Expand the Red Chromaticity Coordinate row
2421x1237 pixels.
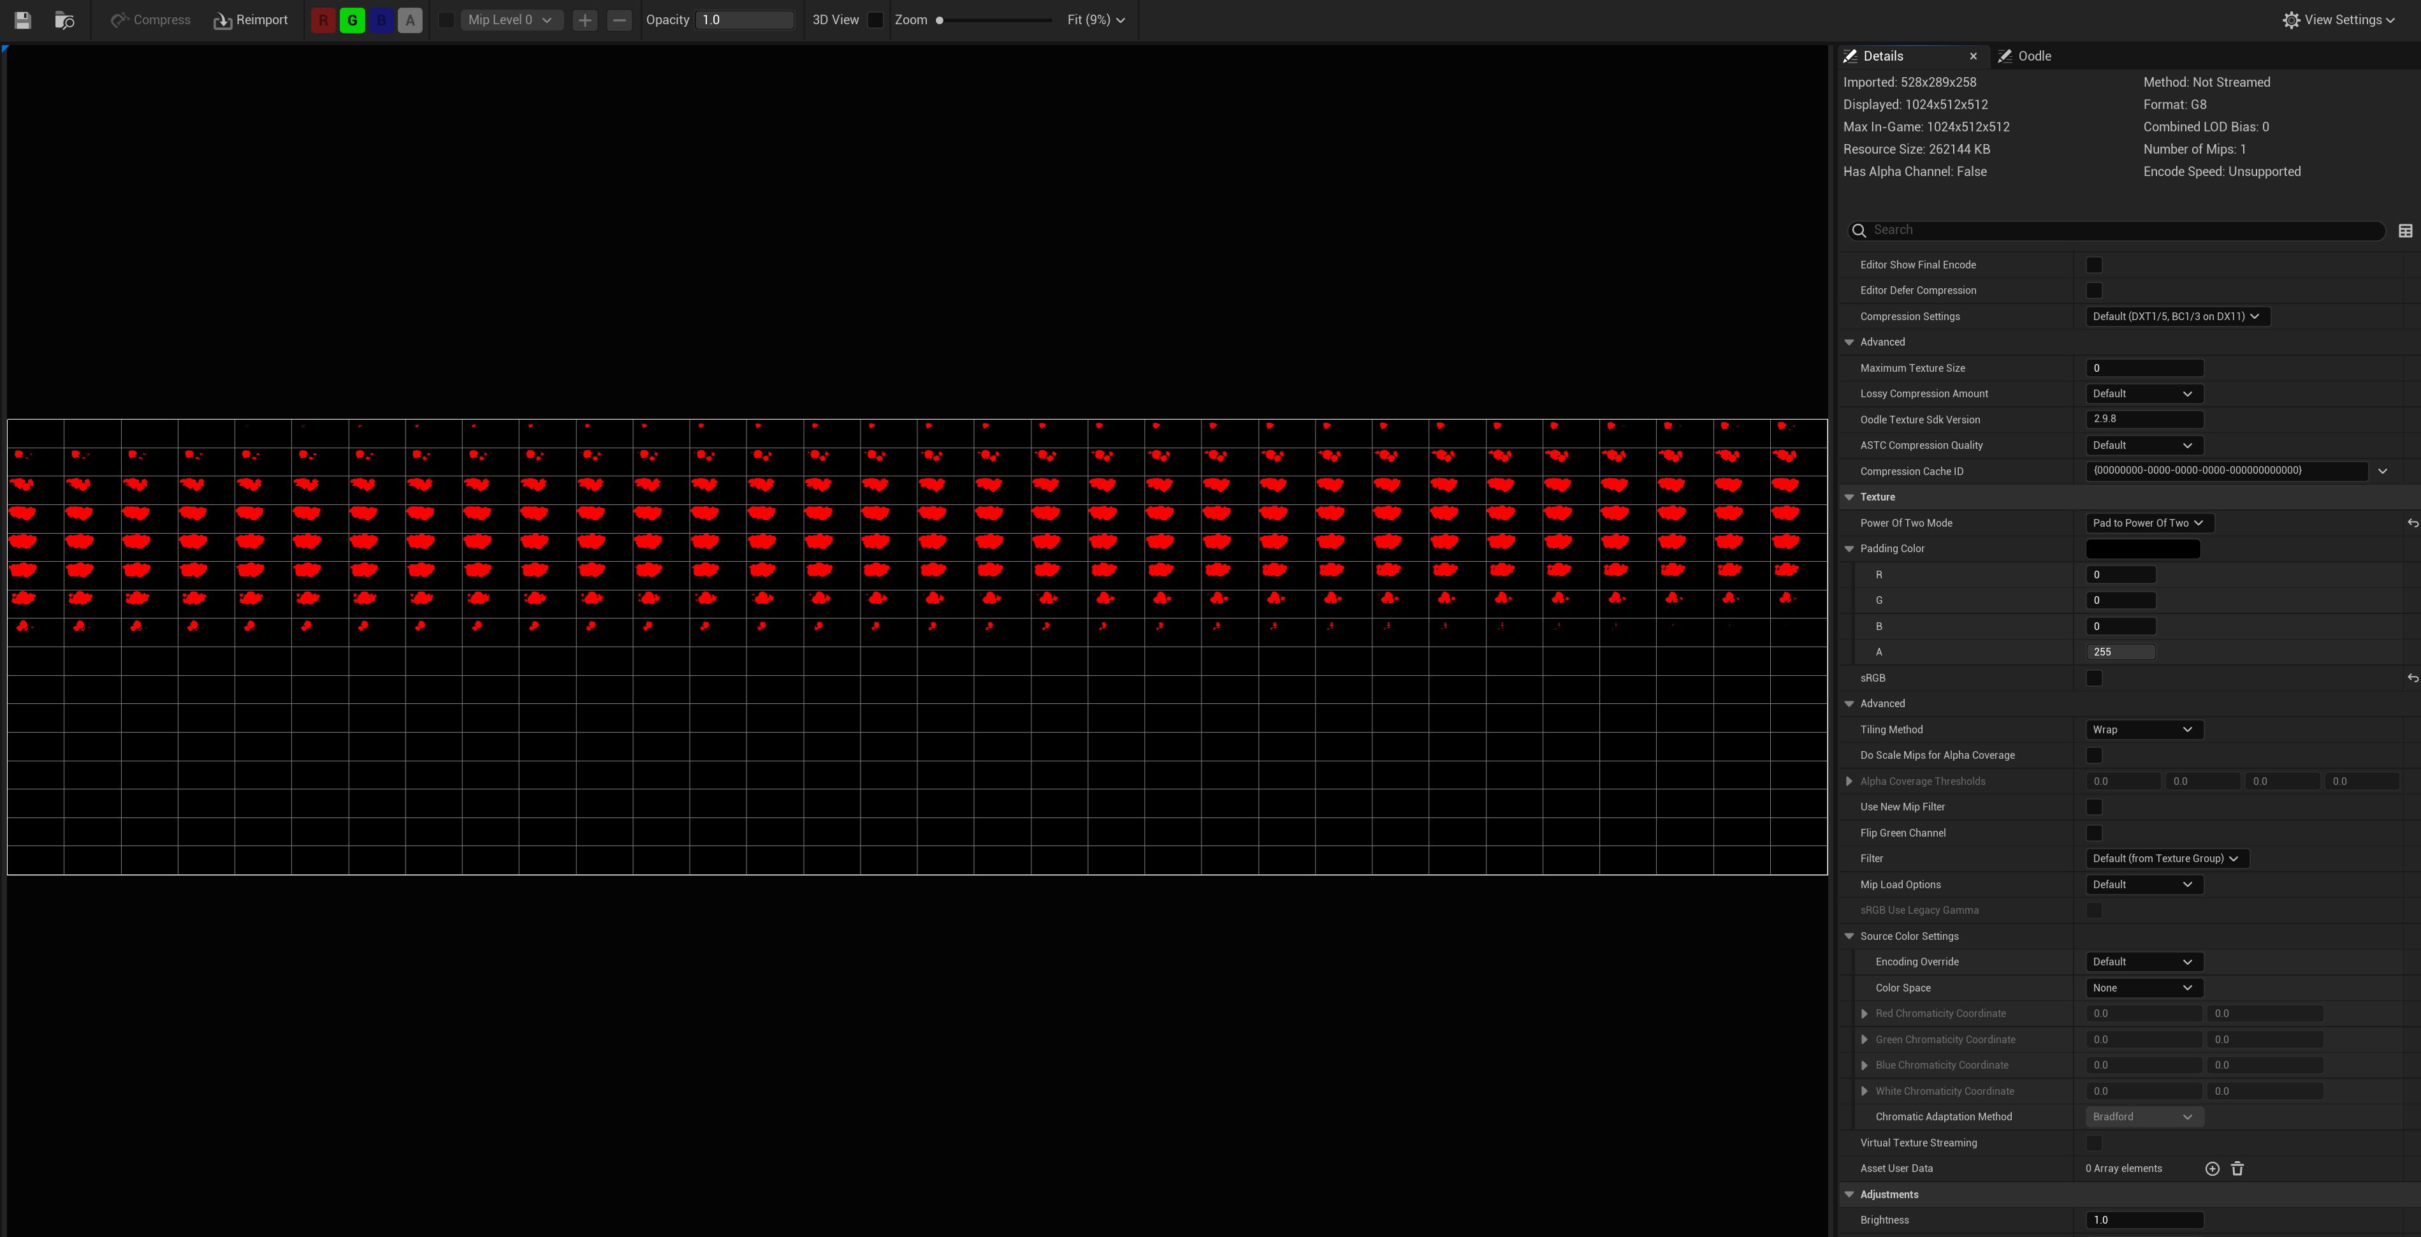pyautogui.click(x=1865, y=1013)
